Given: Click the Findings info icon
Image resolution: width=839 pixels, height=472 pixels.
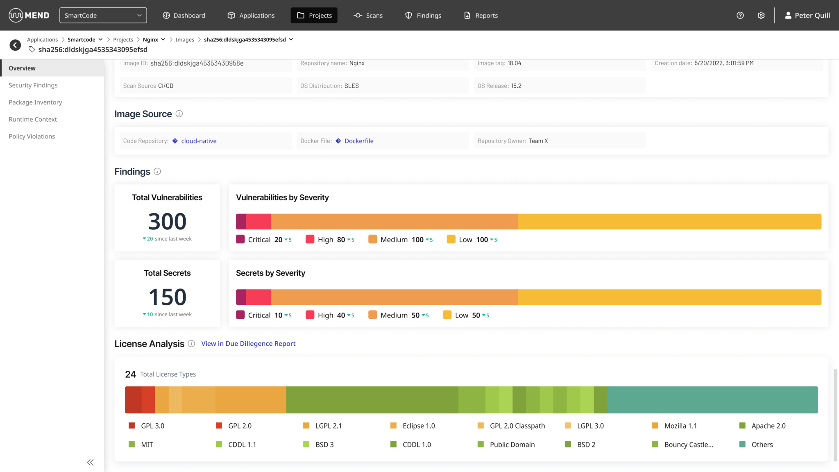Looking at the screenshot, I should pyautogui.click(x=157, y=172).
